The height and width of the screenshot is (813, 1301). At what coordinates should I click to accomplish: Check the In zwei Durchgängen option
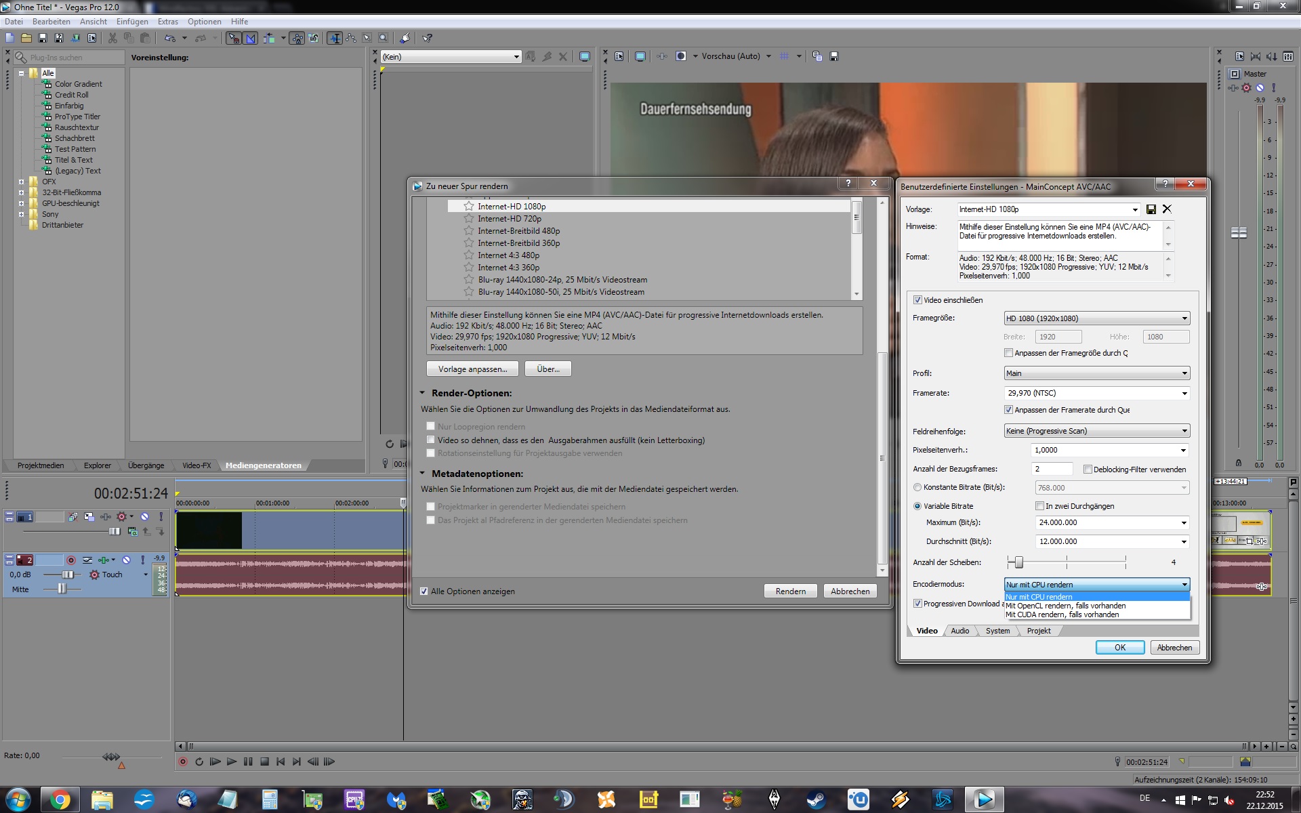pyautogui.click(x=1039, y=506)
